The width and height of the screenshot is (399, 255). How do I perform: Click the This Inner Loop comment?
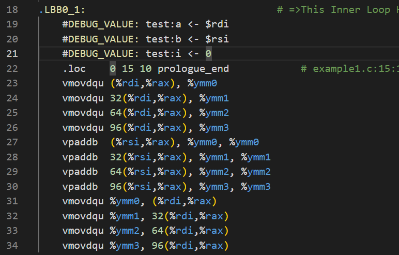click(x=346, y=10)
